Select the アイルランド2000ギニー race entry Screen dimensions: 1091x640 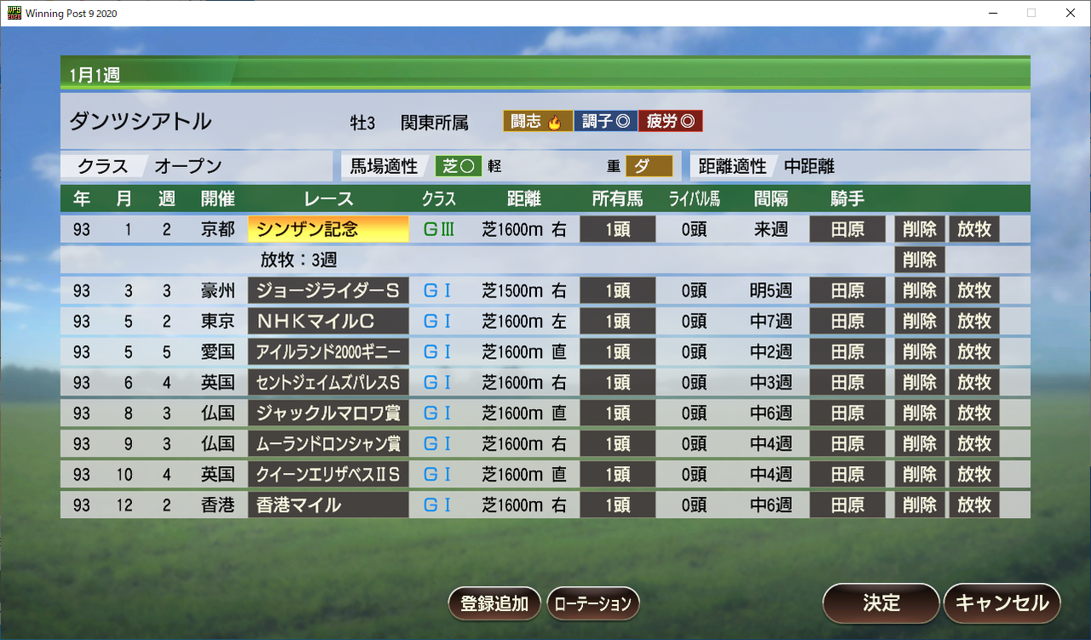pos(328,352)
